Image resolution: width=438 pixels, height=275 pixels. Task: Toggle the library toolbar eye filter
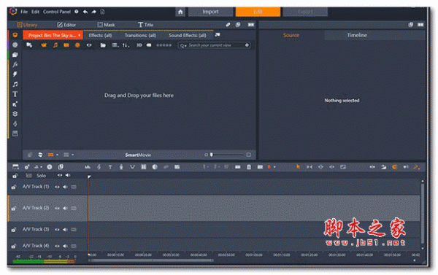(89, 45)
